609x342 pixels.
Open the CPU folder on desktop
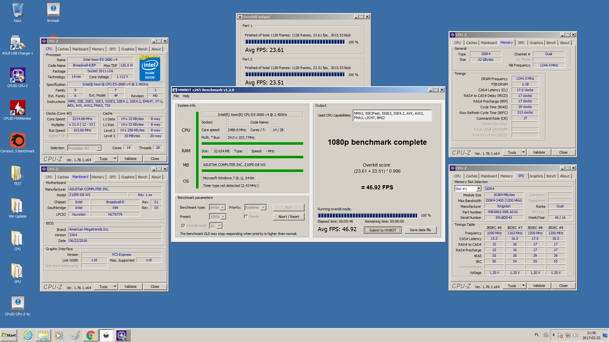[x=17, y=241]
